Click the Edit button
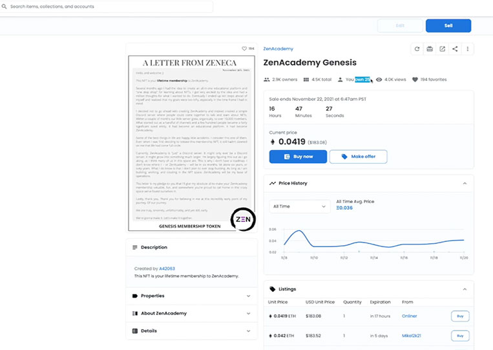Image resolution: width=493 pixels, height=350 pixels. pyautogui.click(x=400, y=26)
